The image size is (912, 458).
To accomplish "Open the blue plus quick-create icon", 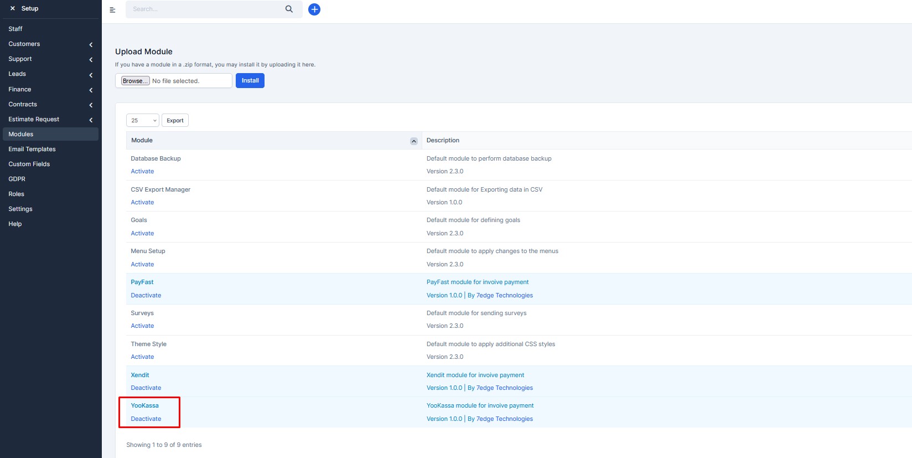I will (x=314, y=9).
